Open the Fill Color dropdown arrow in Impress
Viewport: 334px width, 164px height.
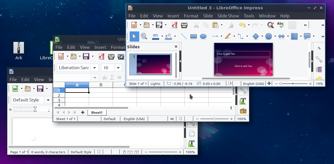tap(175, 36)
